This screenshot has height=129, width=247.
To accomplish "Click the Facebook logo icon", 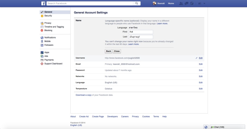I will (x=43, y=3).
